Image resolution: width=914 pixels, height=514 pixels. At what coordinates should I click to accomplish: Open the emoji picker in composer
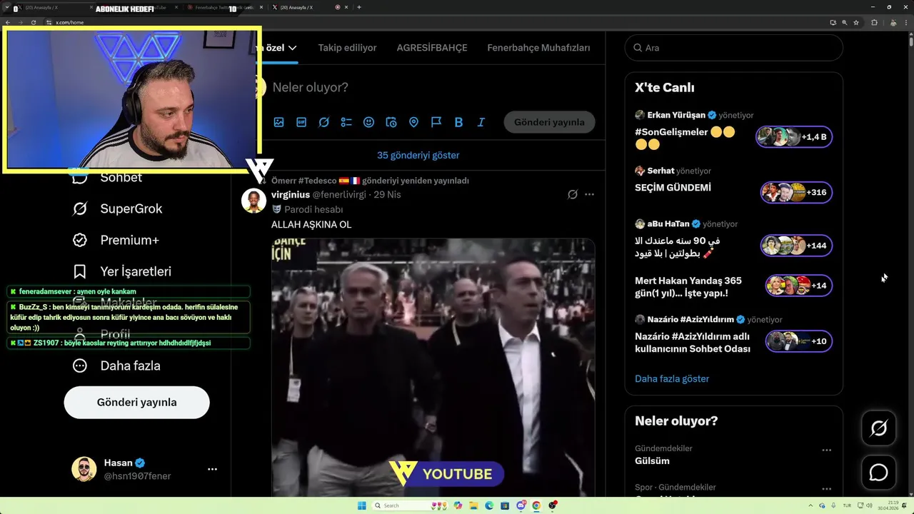pos(368,122)
